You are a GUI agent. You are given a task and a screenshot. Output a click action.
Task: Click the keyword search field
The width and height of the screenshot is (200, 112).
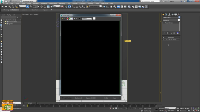pos(150,1)
